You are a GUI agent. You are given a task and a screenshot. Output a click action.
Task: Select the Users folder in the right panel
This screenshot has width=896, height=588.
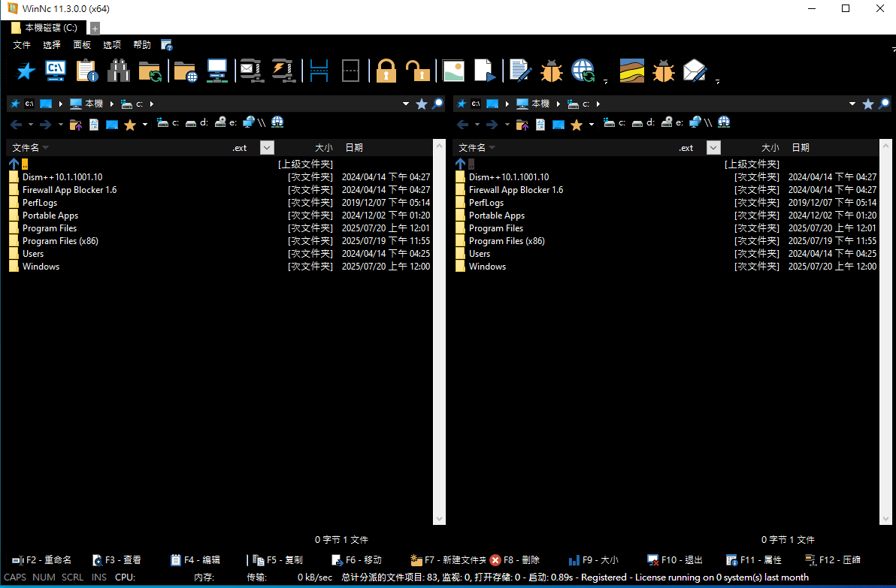tap(666, 254)
